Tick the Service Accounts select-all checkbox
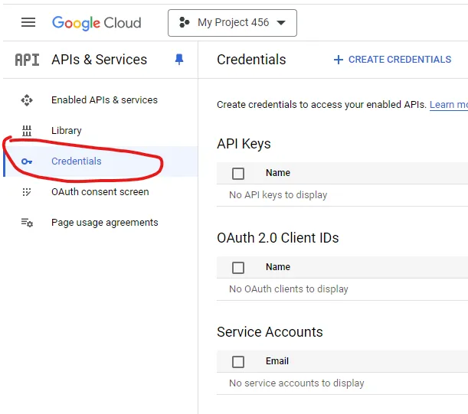 point(238,362)
